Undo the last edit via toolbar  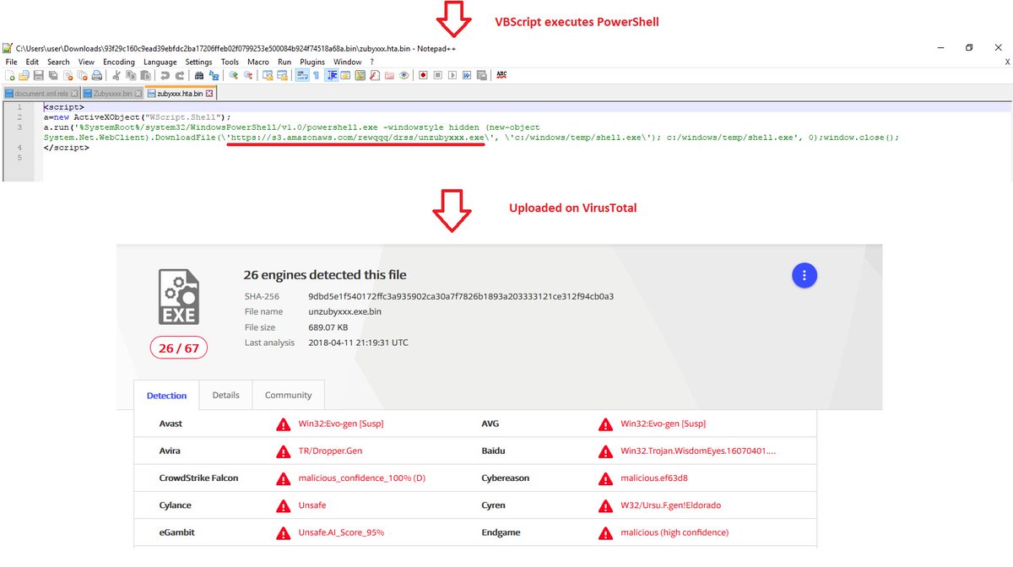[x=165, y=75]
